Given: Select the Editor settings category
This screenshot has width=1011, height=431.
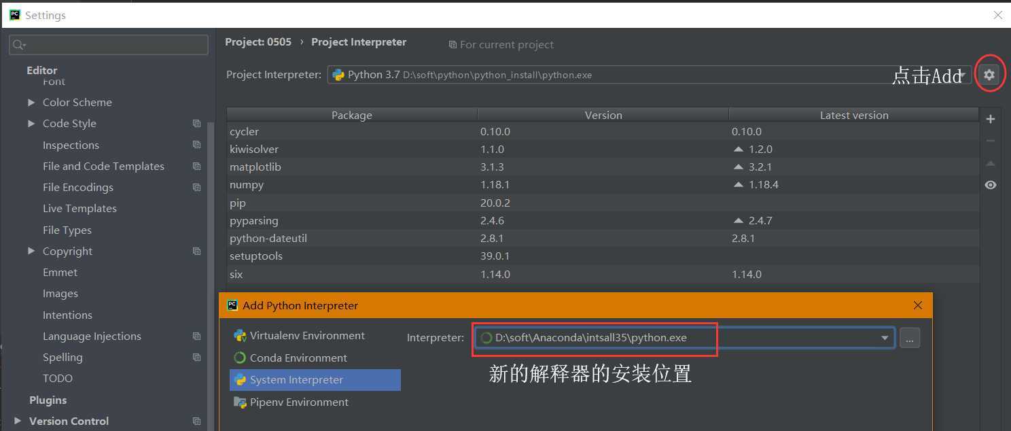Looking at the screenshot, I should click(41, 70).
